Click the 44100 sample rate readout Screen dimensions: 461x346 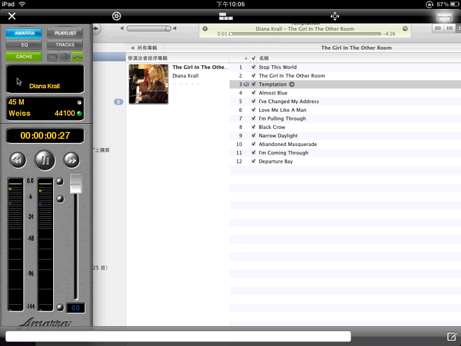click(65, 113)
